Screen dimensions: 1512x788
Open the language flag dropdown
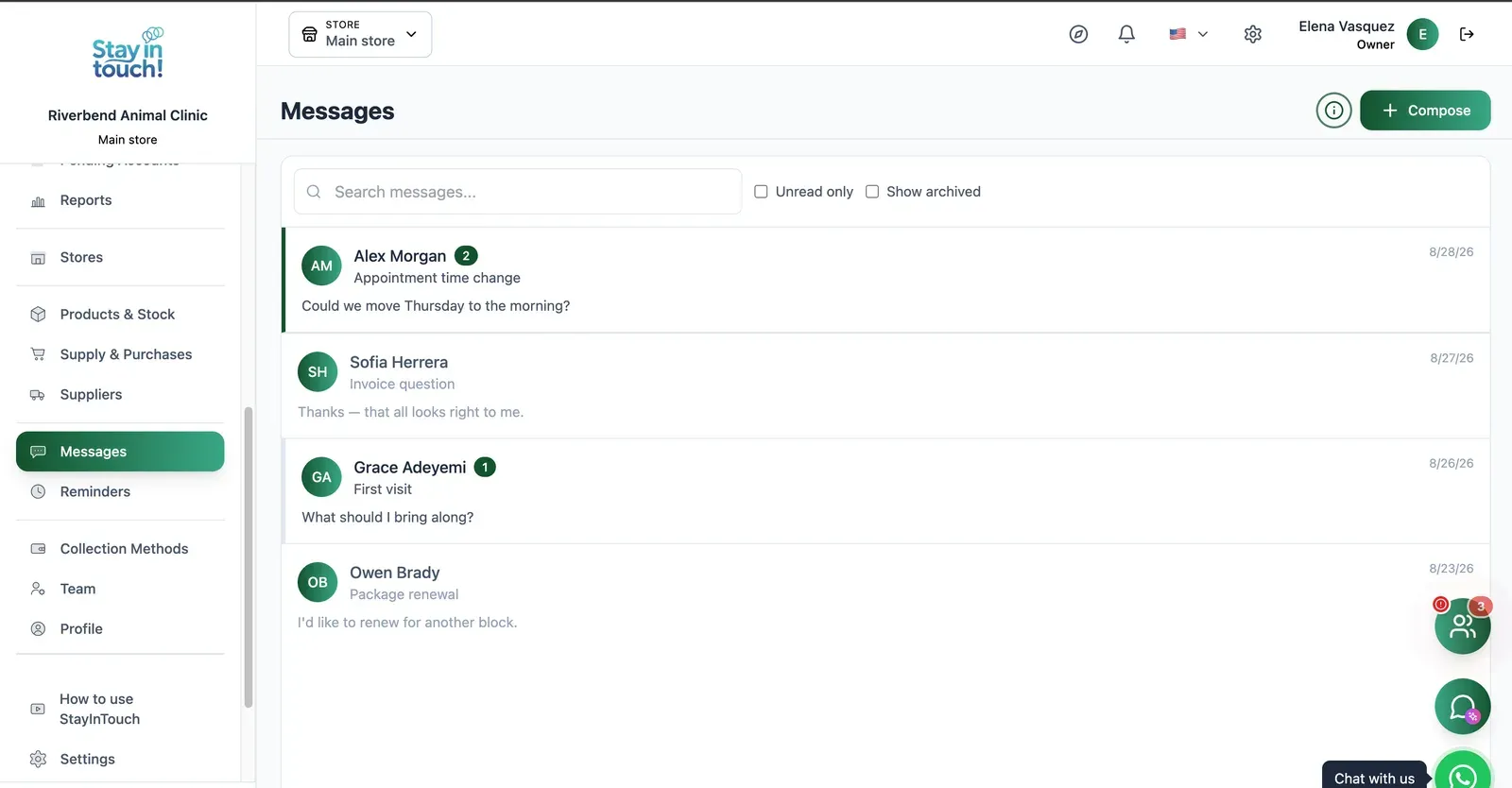click(1189, 34)
